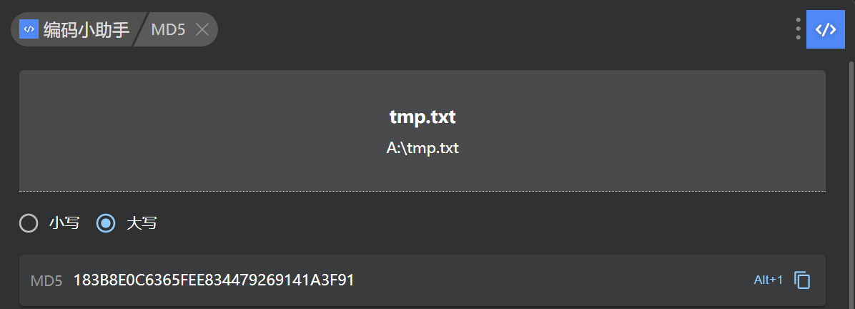The height and width of the screenshot is (309, 855).
Task: Select the 大写 radio button circle
Action: 106,223
